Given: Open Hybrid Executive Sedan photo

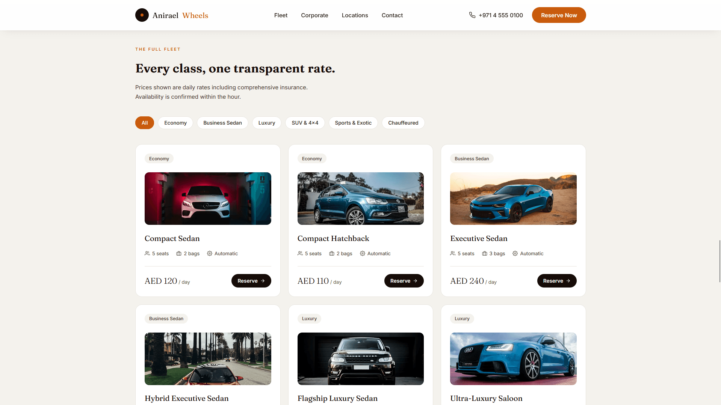Looking at the screenshot, I should click(x=208, y=359).
